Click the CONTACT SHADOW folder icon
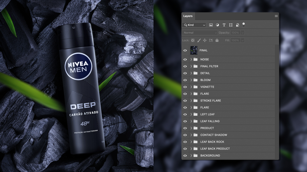The image size is (307, 172). tap(196, 135)
